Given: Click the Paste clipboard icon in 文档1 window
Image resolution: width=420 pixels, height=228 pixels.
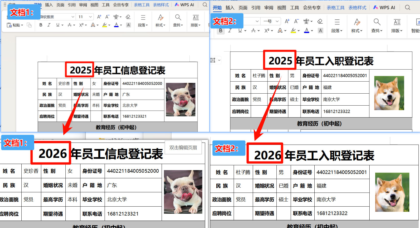Looking at the screenshot, I should pos(9,25).
